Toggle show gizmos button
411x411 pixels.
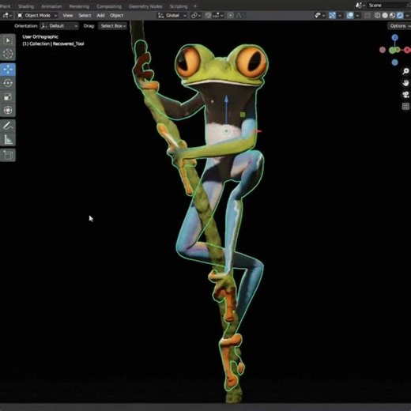coord(332,16)
